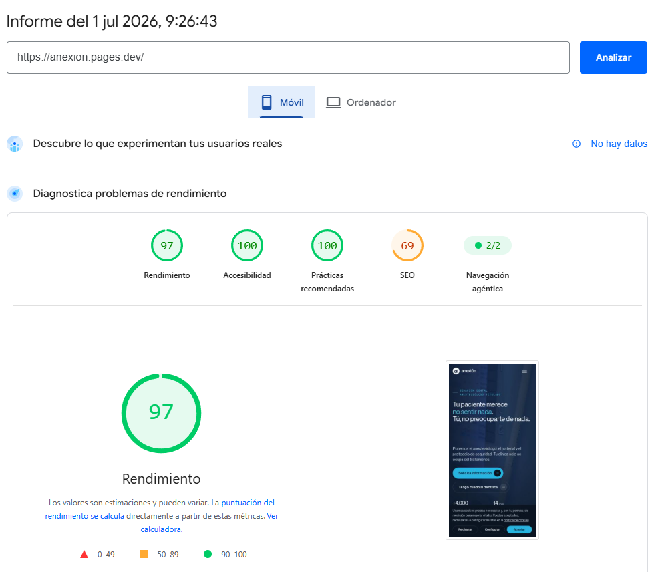Click the heading Diagnostica problemas de rendimiento
Viewport: 660px width, 572px height.
(x=130, y=194)
